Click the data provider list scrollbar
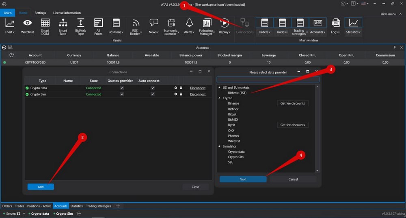Viewport: 406px width, 218px height. 317,128
